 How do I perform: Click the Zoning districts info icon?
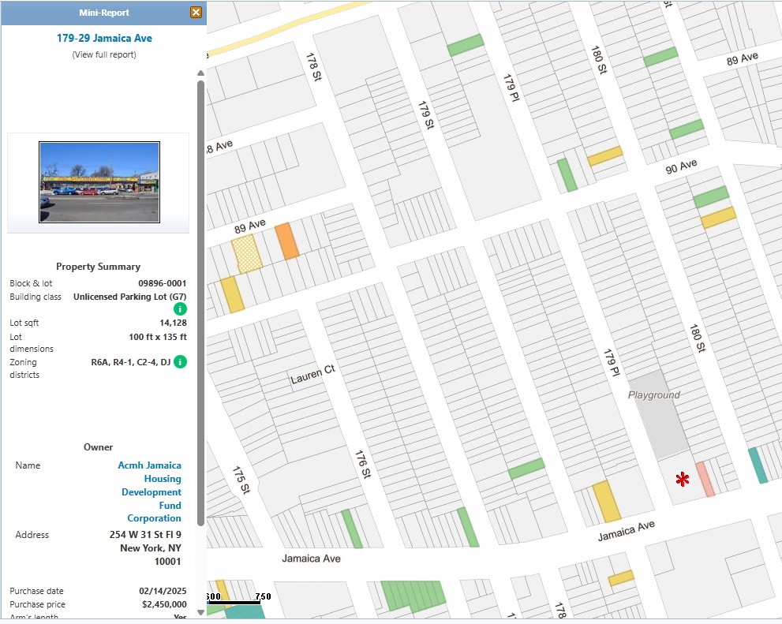[x=180, y=362]
